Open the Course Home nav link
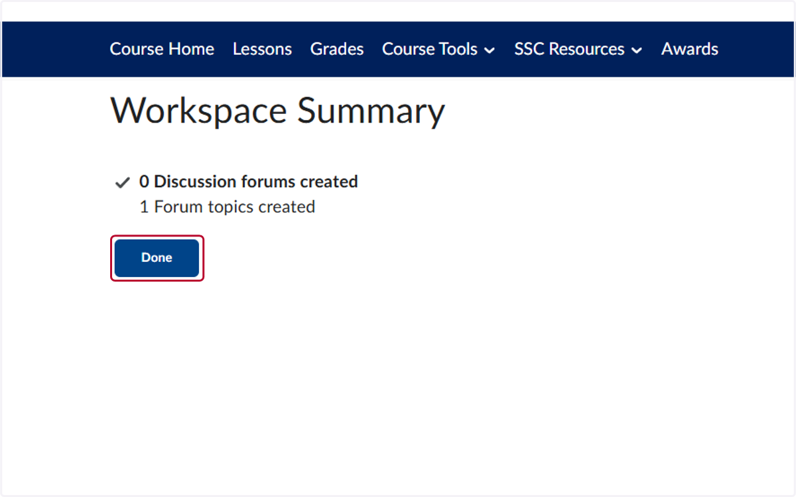The height and width of the screenshot is (497, 796). click(x=162, y=49)
